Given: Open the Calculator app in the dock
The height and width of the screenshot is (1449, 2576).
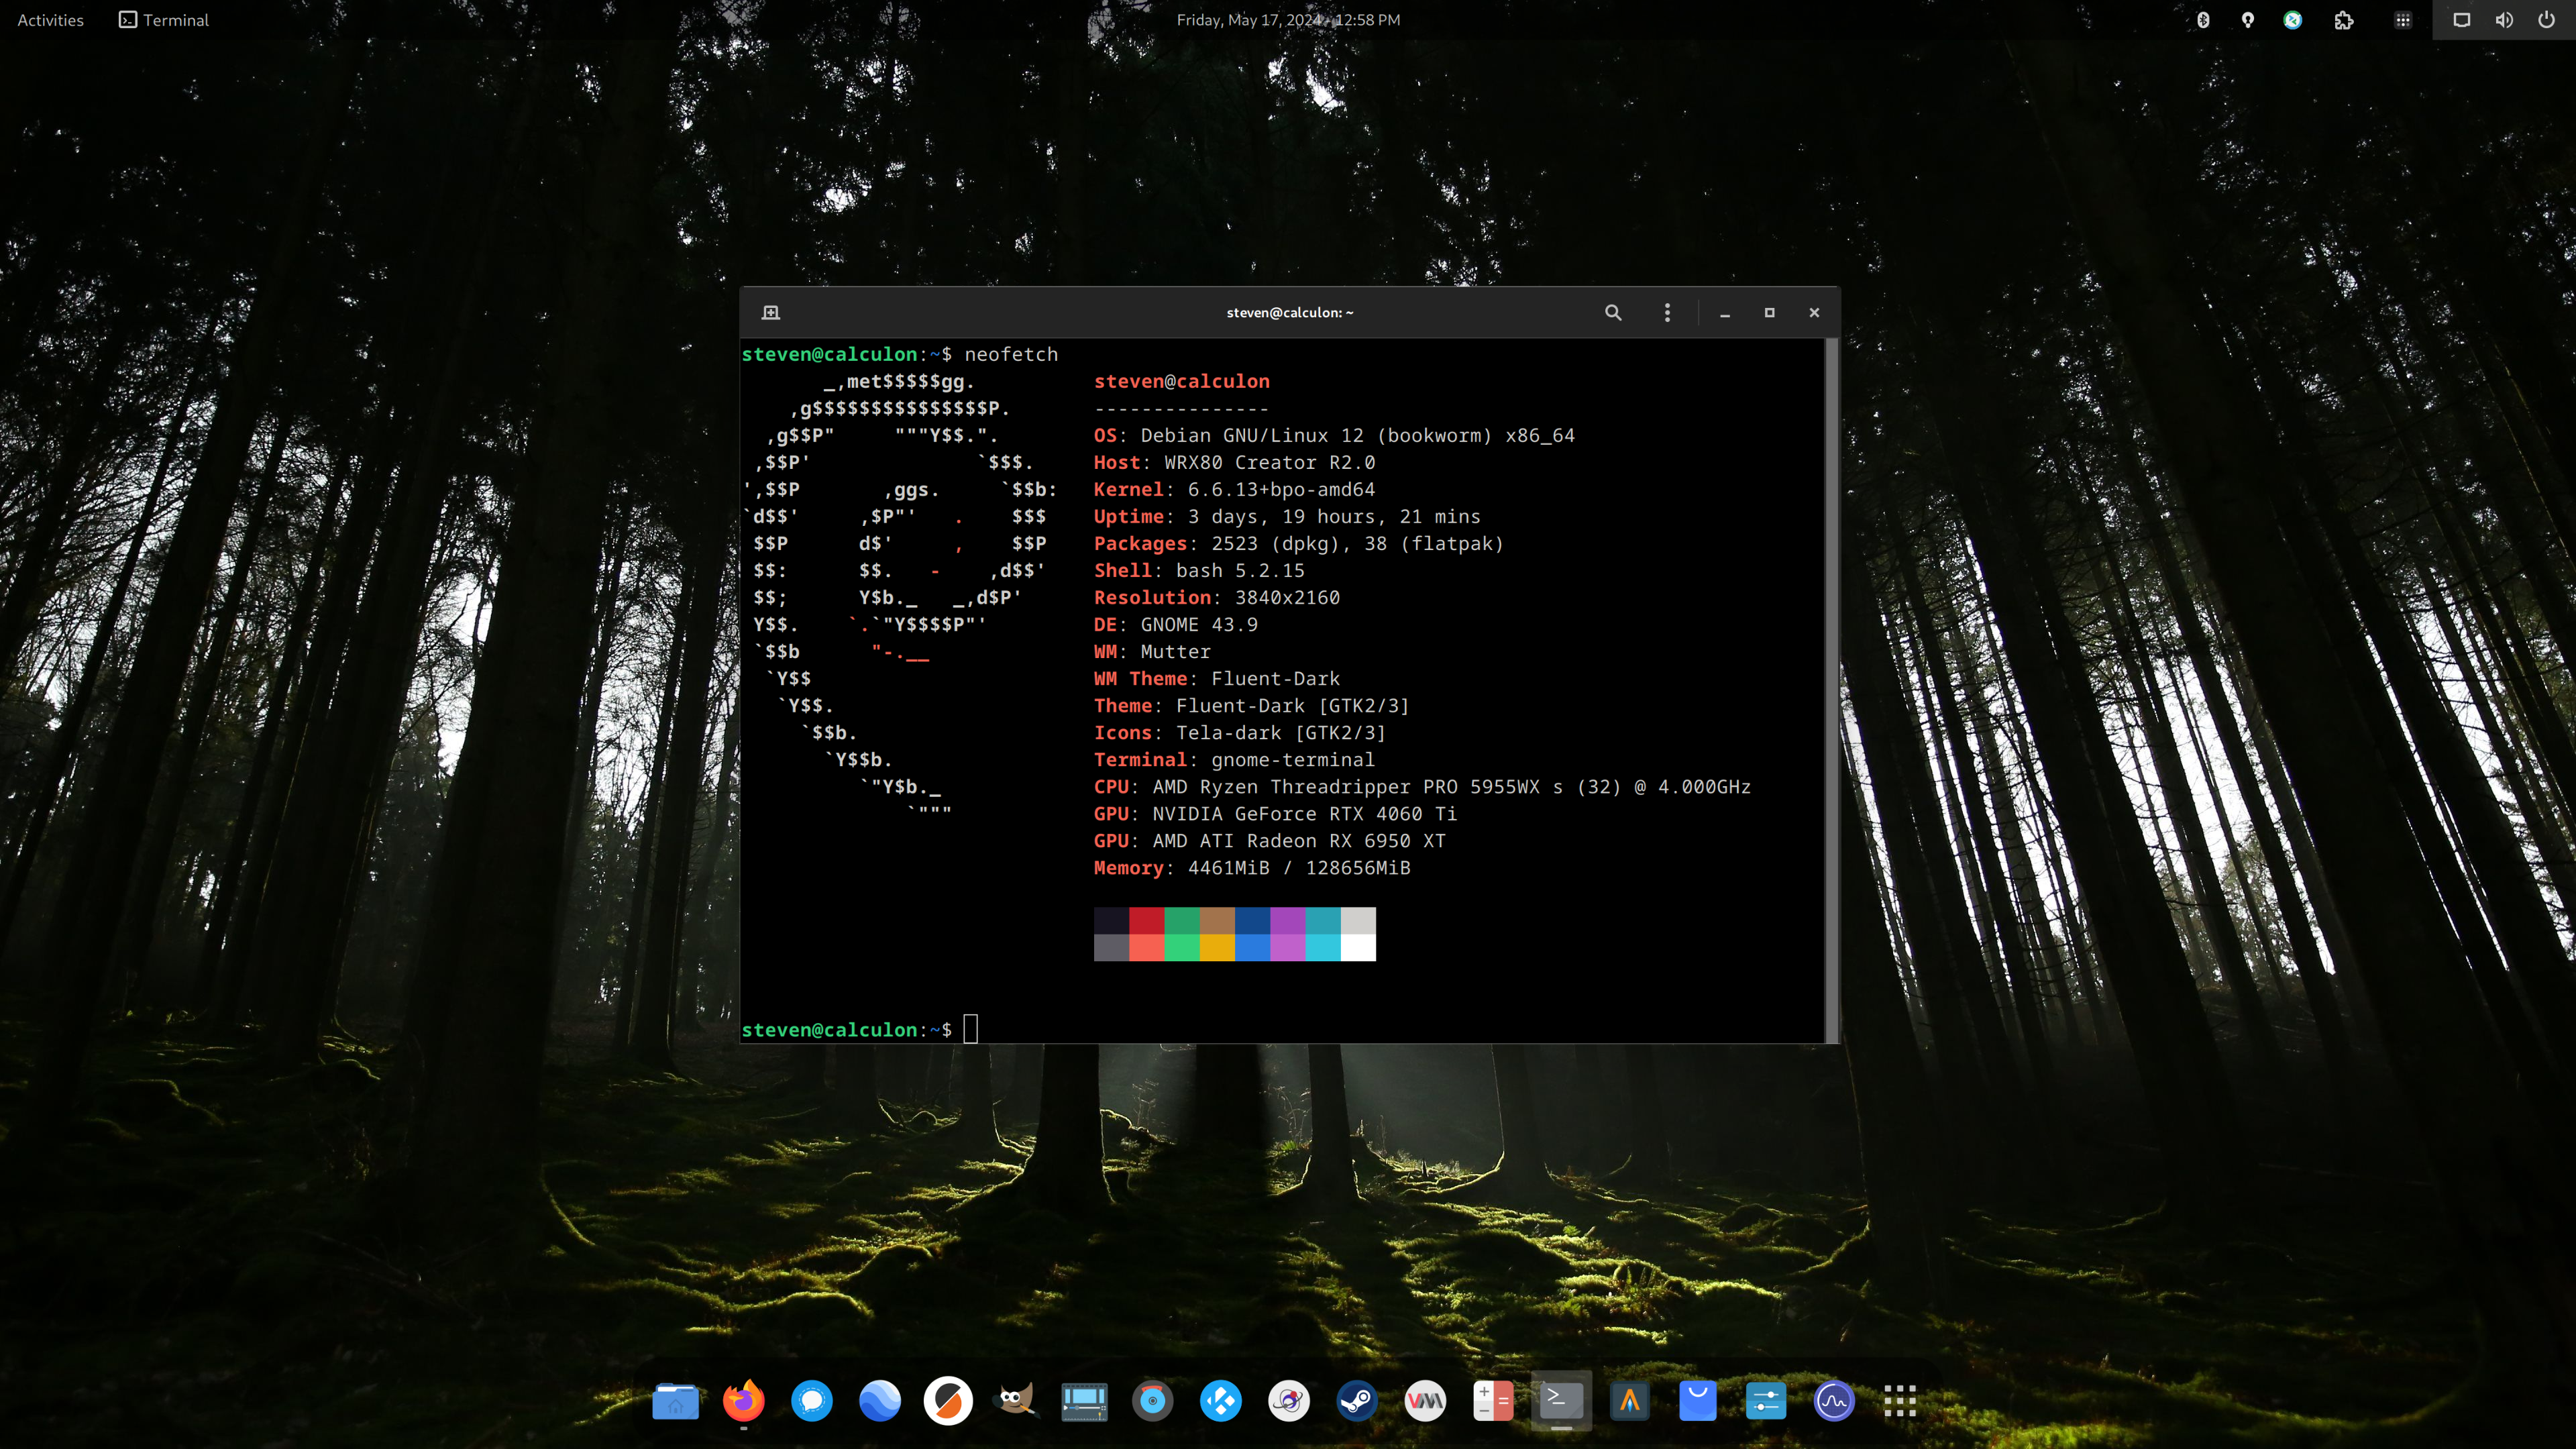Looking at the screenshot, I should pyautogui.click(x=1493, y=1401).
